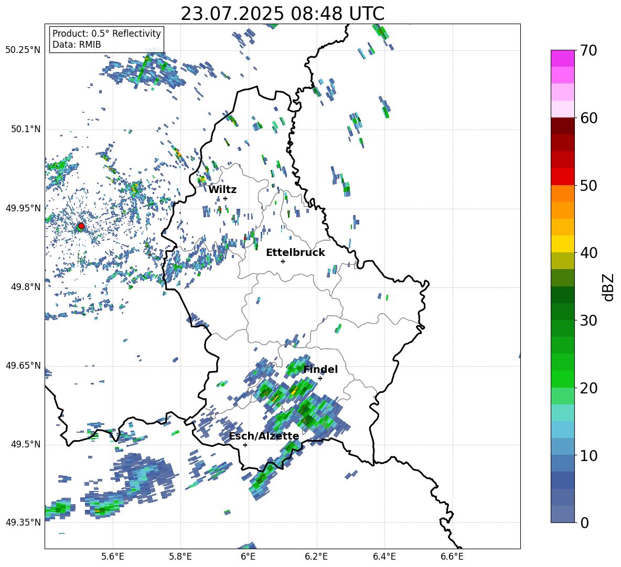Click the 6.4°E longitude label

coord(384,557)
